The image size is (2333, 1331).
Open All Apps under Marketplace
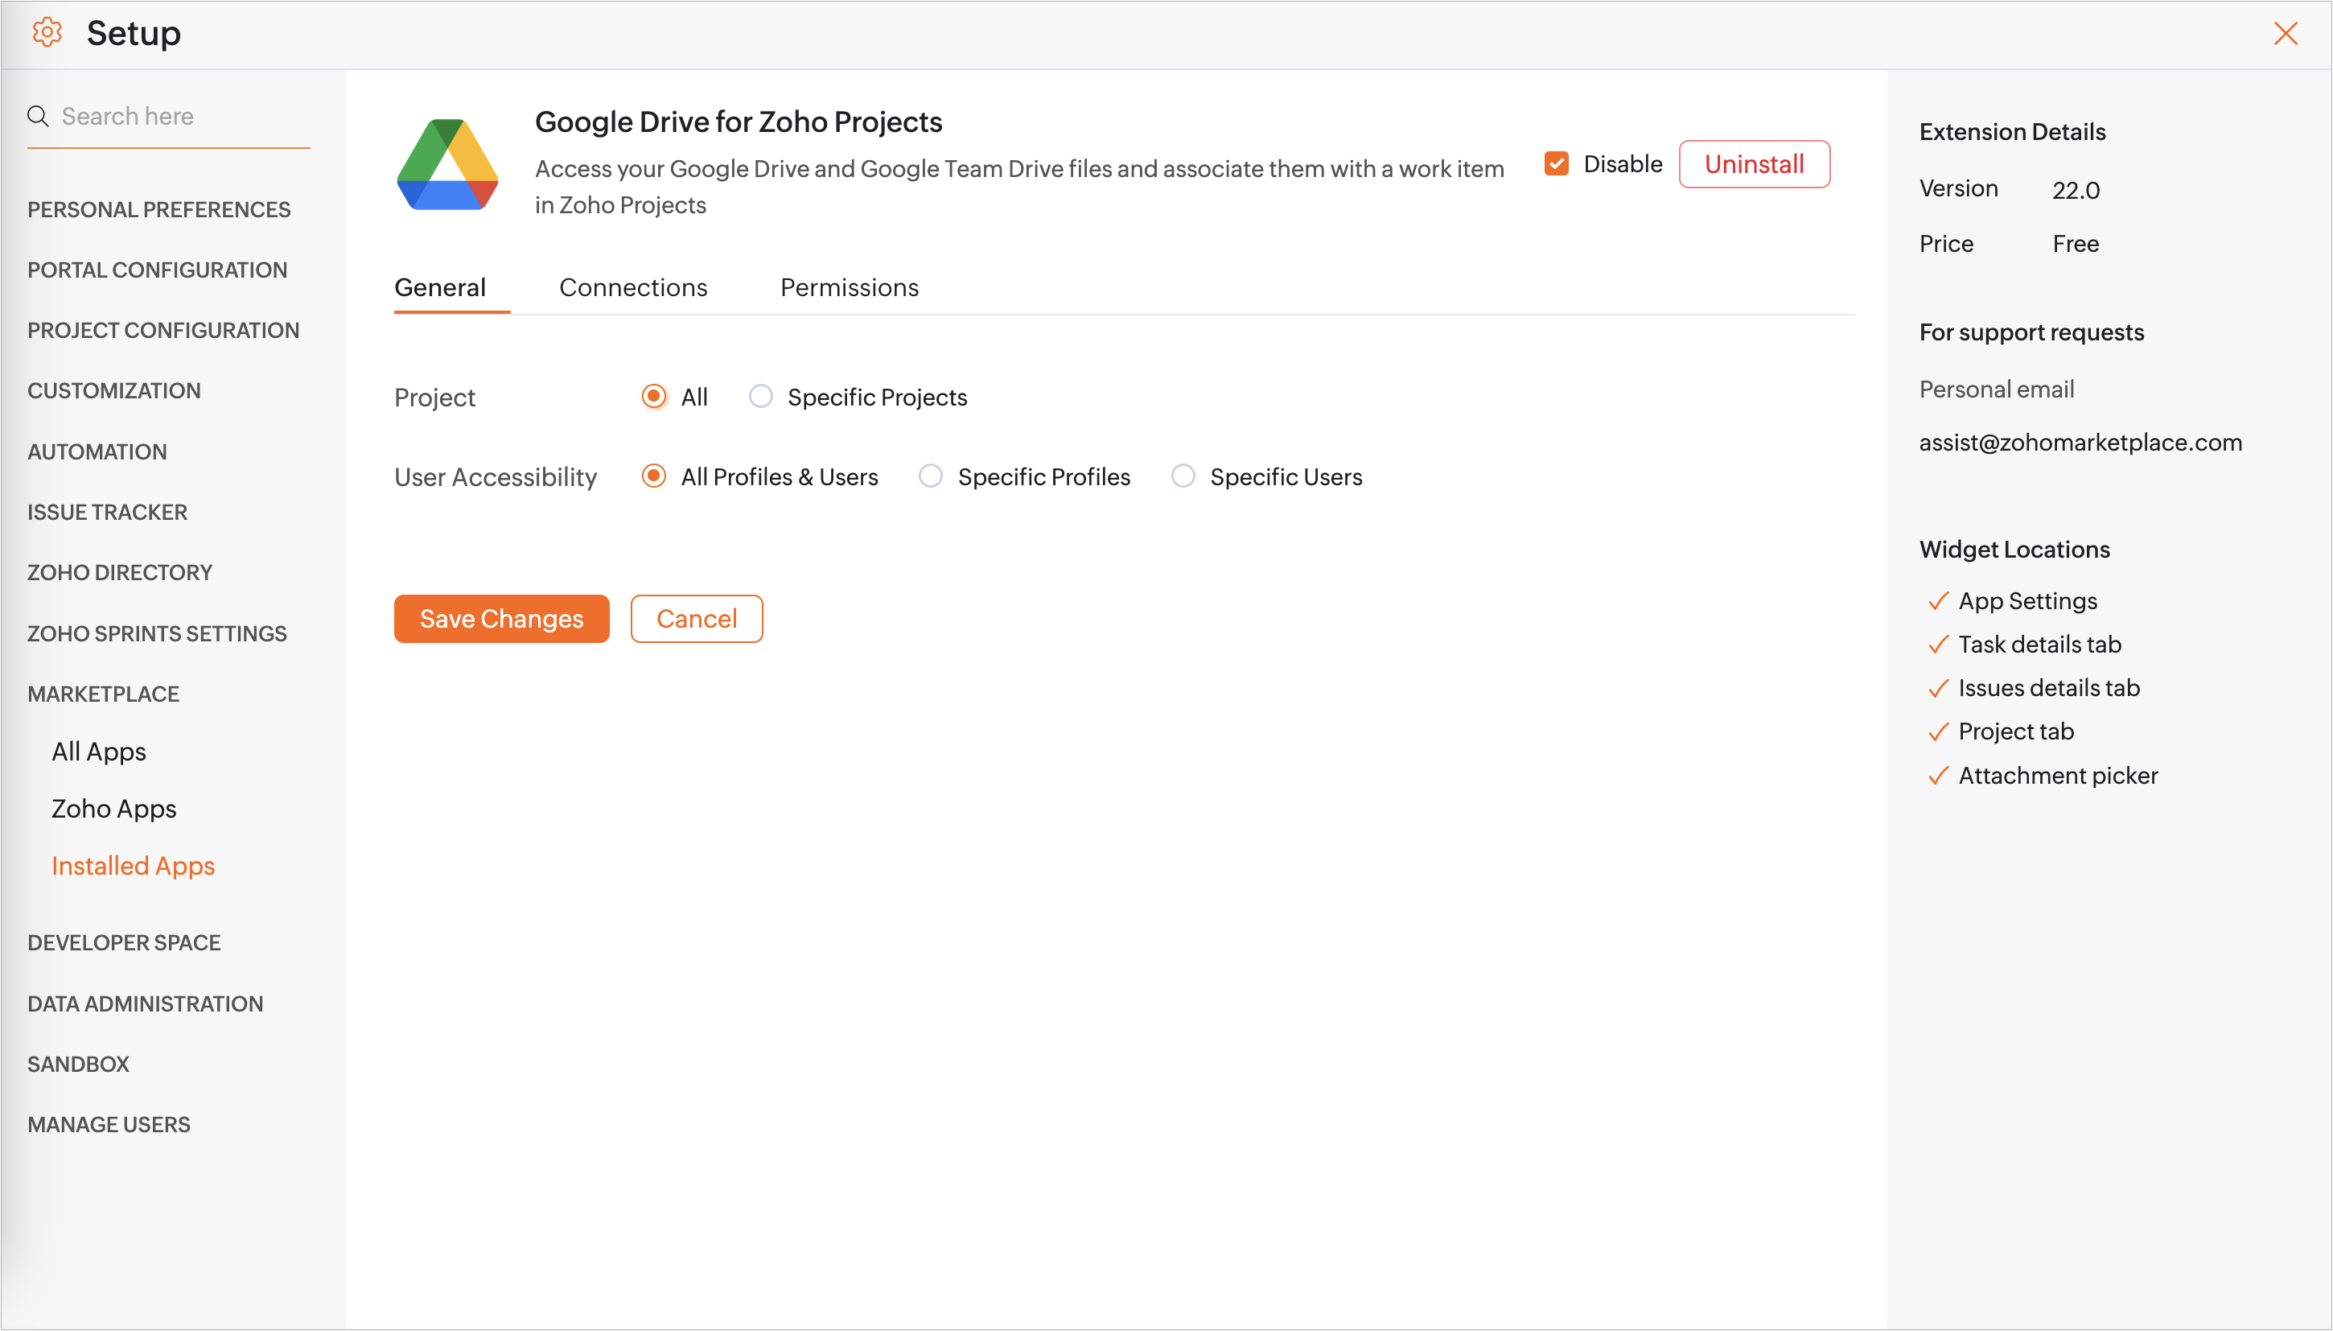tap(99, 752)
